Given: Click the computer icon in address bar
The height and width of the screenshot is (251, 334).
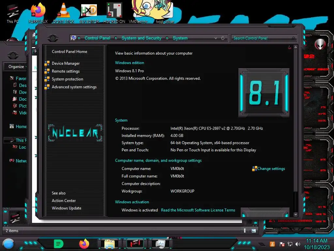Looking at the screenshot, I should (73, 38).
